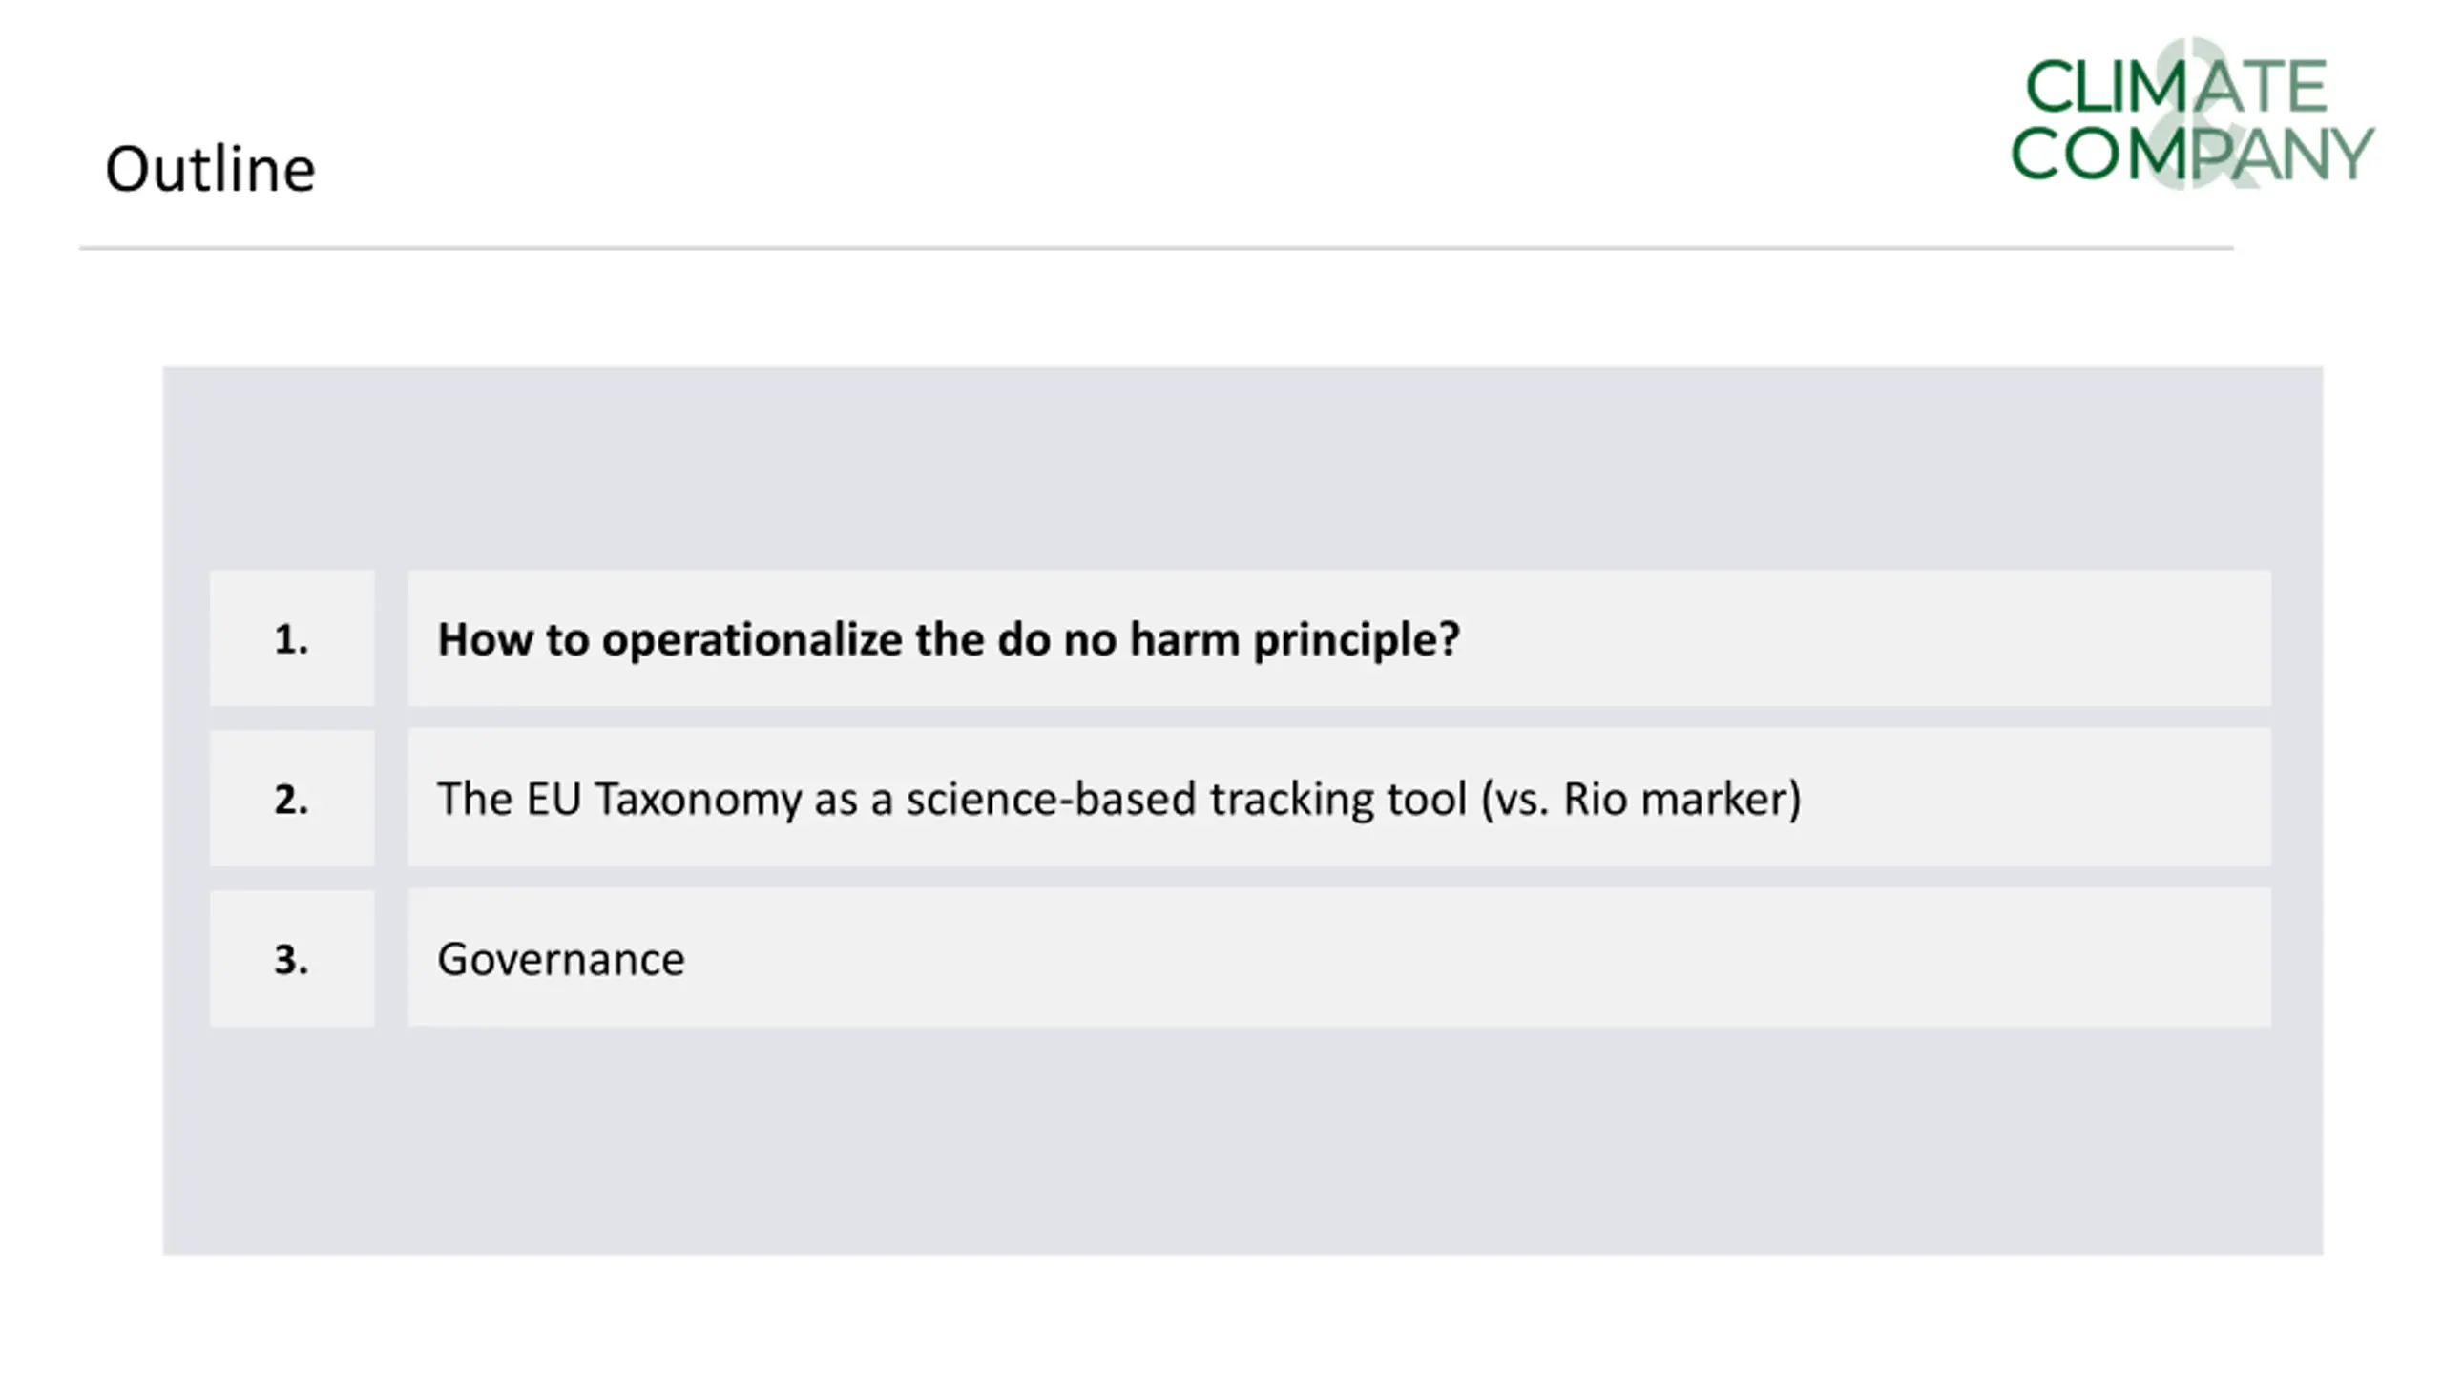This screenshot has width=2443, height=1374.
Task: Open the EU Taxonomy tracking tool item
Action: [x=1339, y=798]
